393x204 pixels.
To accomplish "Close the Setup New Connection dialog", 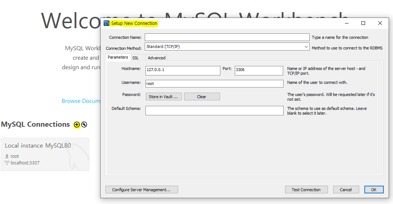I will click(380, 23).
